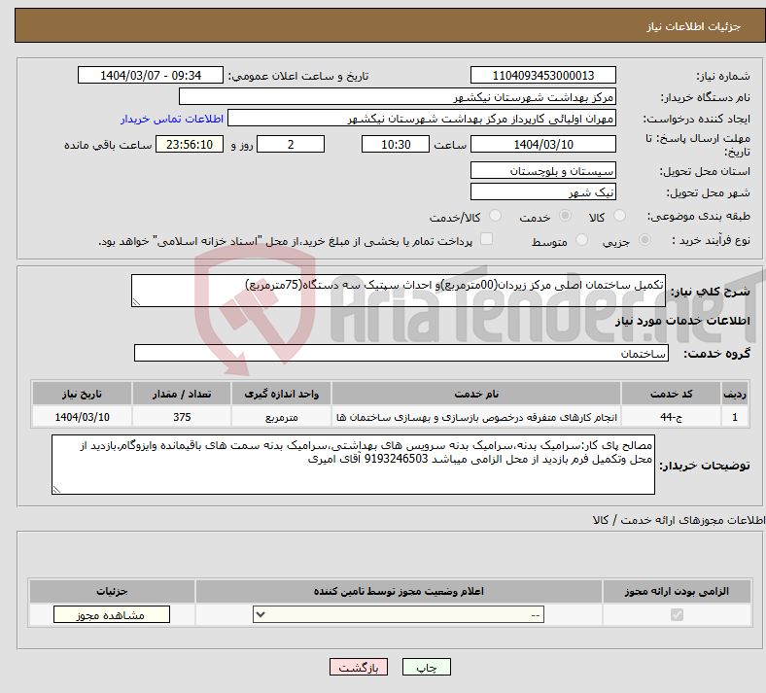This screenshot has height=693, width=766.
Task: Select the کالا radio button
Action: [x=619, y=216]
